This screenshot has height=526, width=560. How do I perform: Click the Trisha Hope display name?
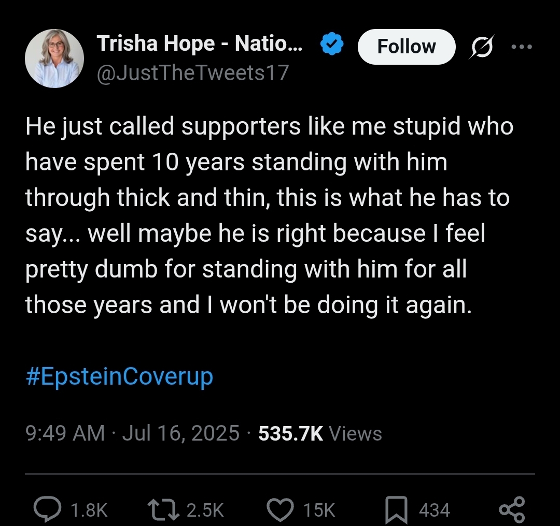point(200,45)
